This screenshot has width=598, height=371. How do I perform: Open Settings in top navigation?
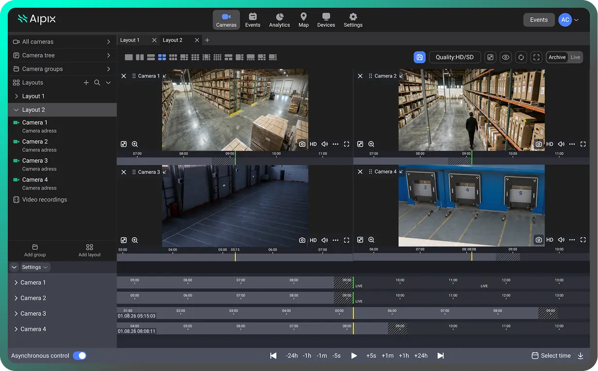(353, 20)
